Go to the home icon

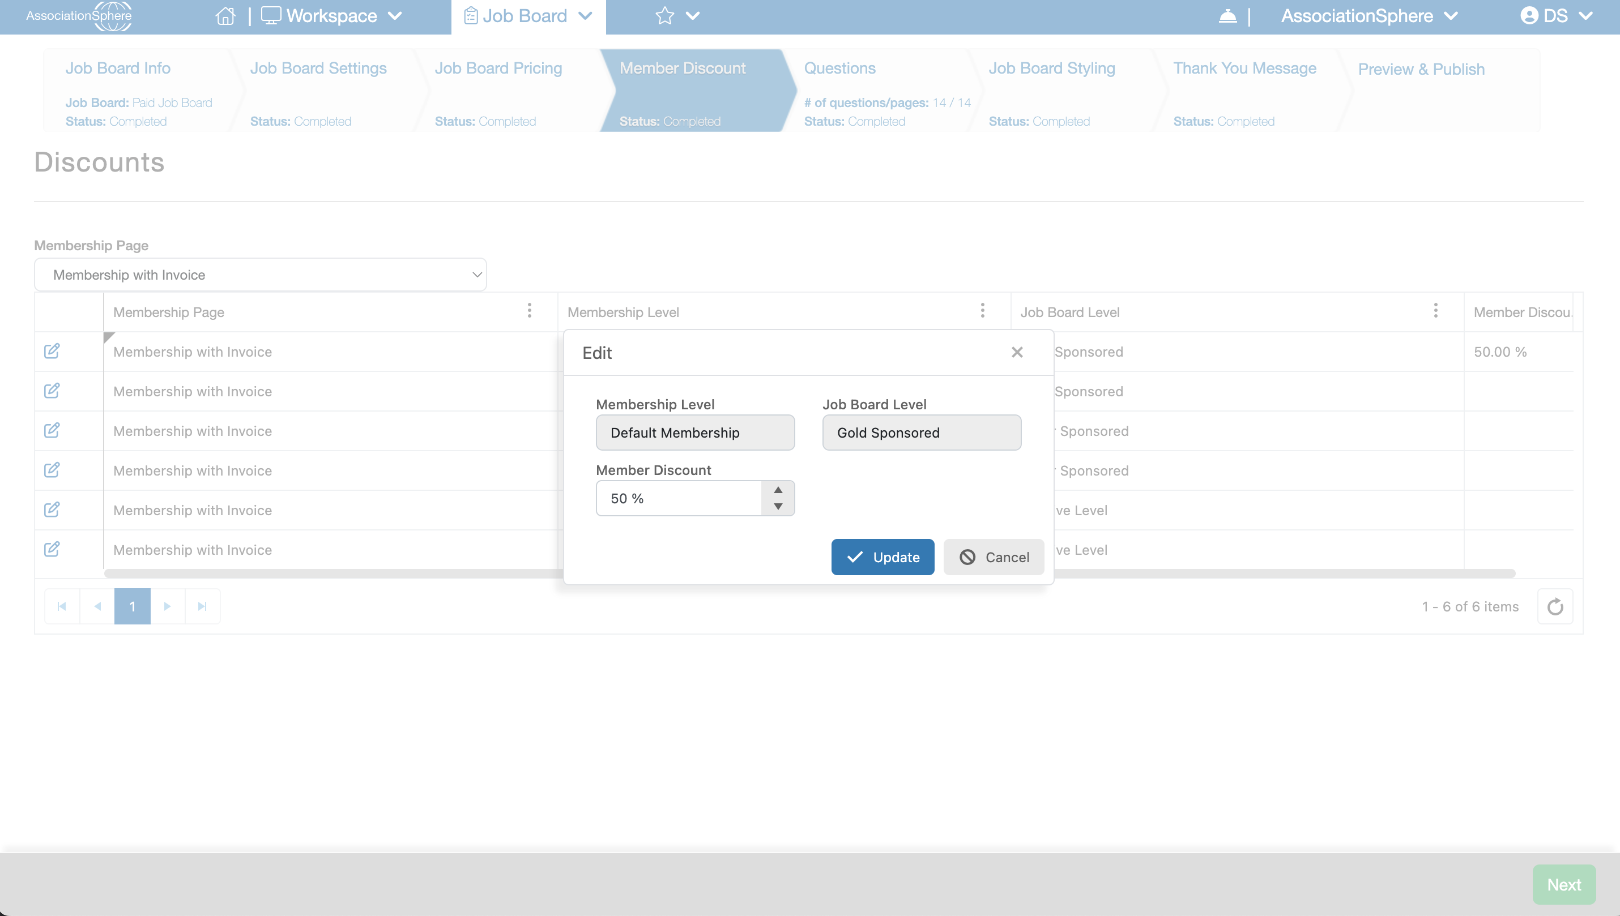click(x=225, y=16)
